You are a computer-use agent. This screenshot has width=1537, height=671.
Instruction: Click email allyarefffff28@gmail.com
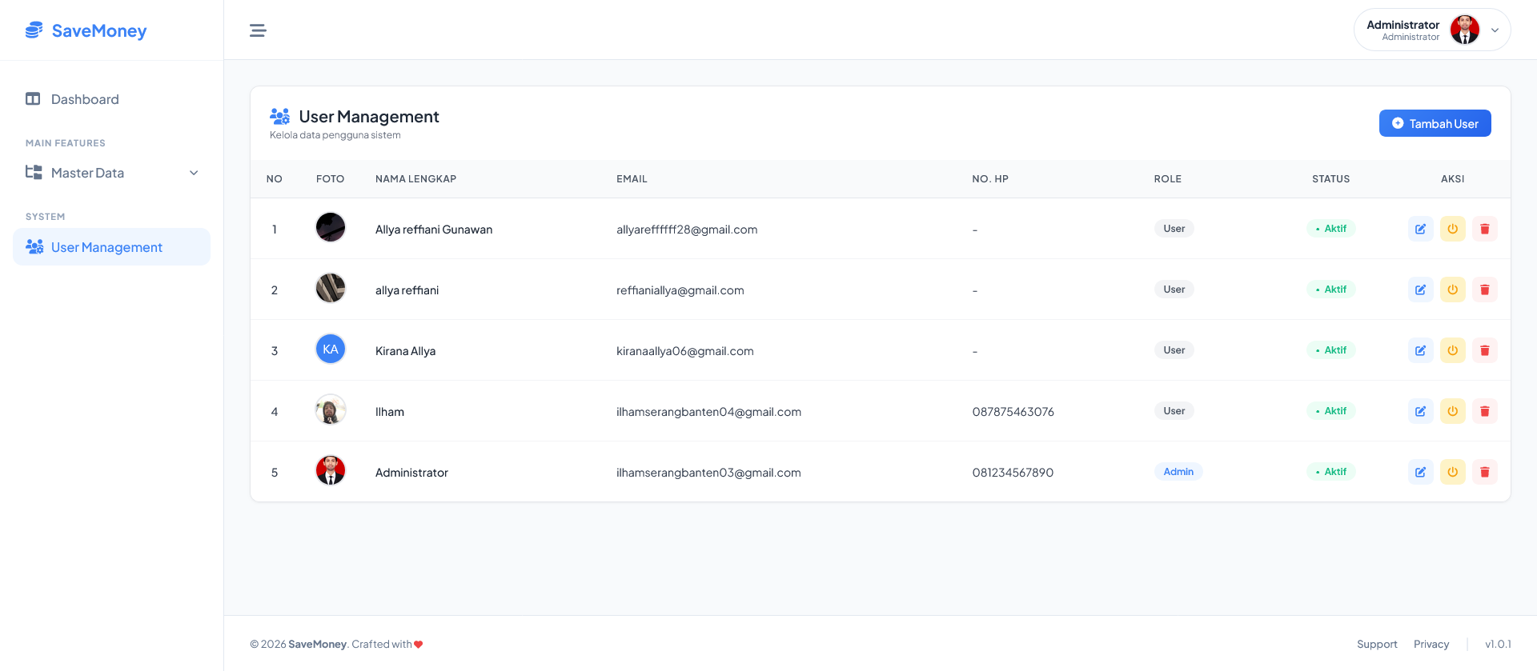687,230
